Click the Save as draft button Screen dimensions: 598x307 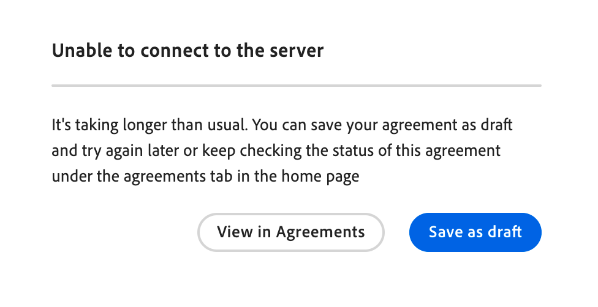(475, 232)
